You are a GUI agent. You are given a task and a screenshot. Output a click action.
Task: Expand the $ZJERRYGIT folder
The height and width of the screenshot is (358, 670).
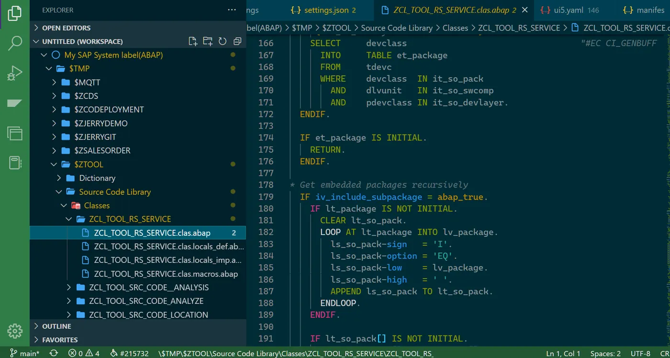(x=138, y=137)
